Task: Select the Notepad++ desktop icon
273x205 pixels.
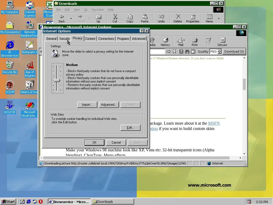Action: (x=30, y=47)
